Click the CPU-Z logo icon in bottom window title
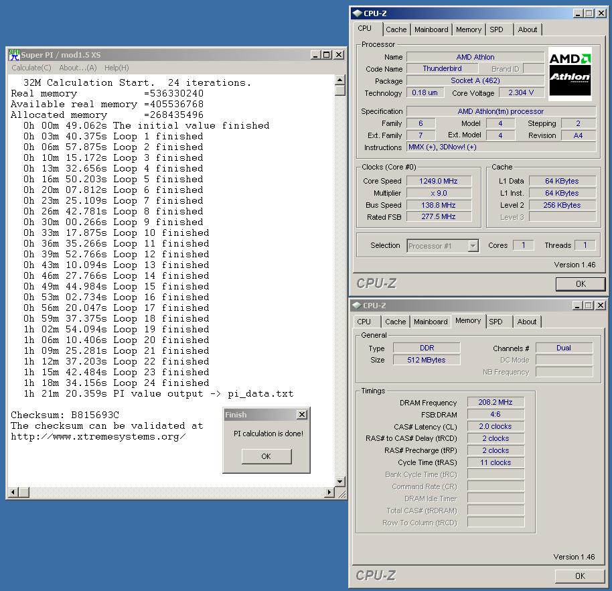This screenshot has height=591, width=612. point(356,306)
